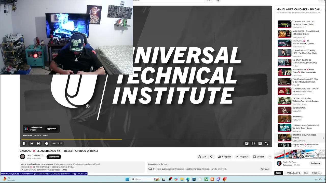Open Copilot from the taskbar
Screen dimensions: 326x183
pos(176,179)
